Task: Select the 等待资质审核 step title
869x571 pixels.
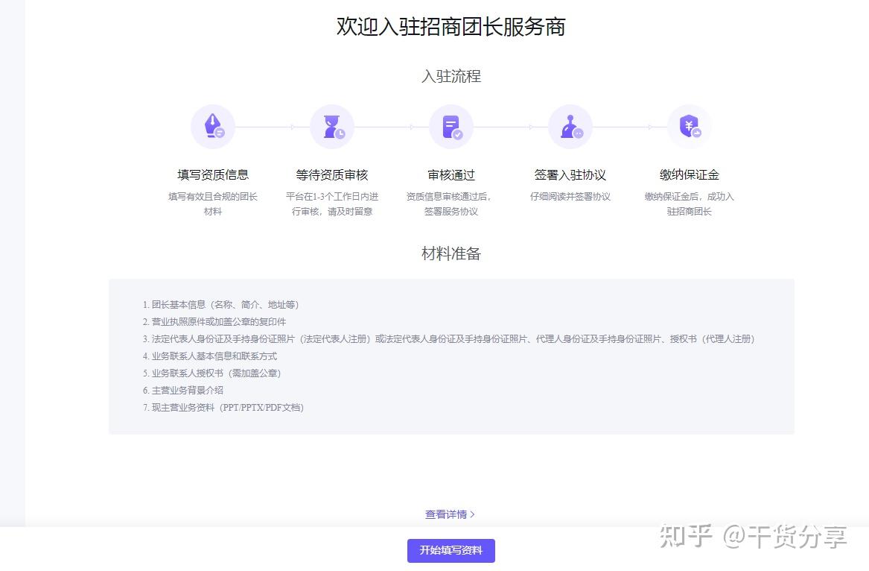Action: coord(332,174)
